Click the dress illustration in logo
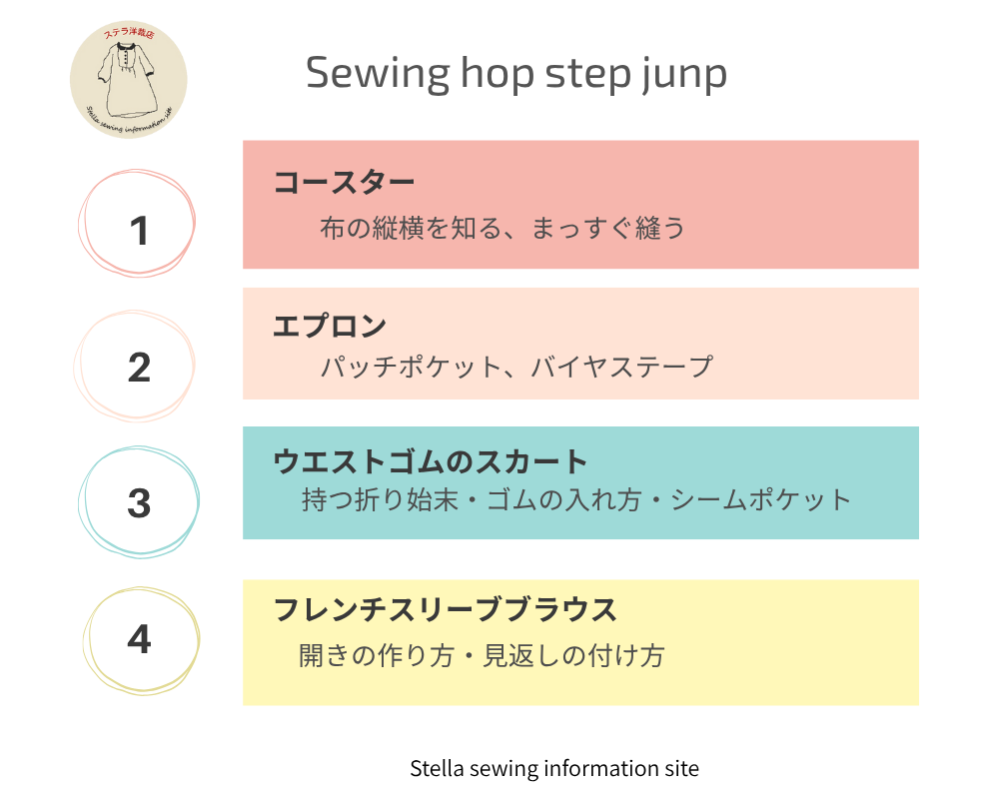 [128, 80]
